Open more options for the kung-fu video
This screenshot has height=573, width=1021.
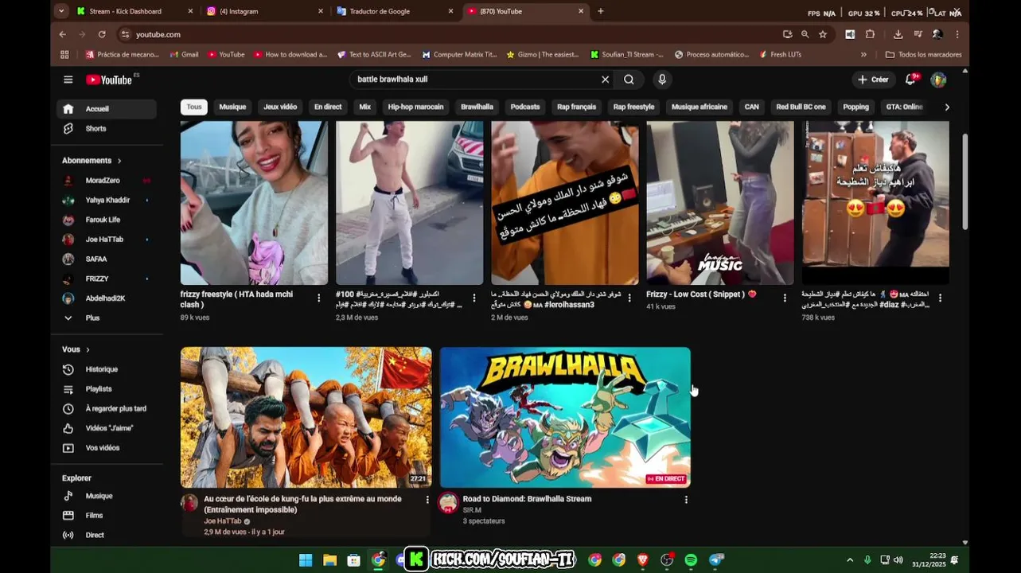(427, 500)
